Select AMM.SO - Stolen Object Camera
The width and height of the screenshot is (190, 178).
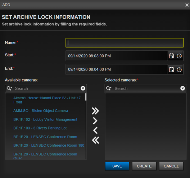tap(41, 111)
